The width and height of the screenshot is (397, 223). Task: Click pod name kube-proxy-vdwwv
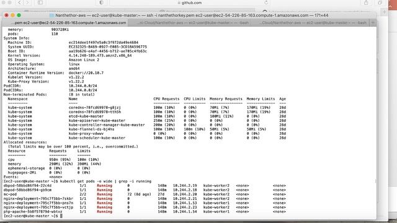pos(86,134)
